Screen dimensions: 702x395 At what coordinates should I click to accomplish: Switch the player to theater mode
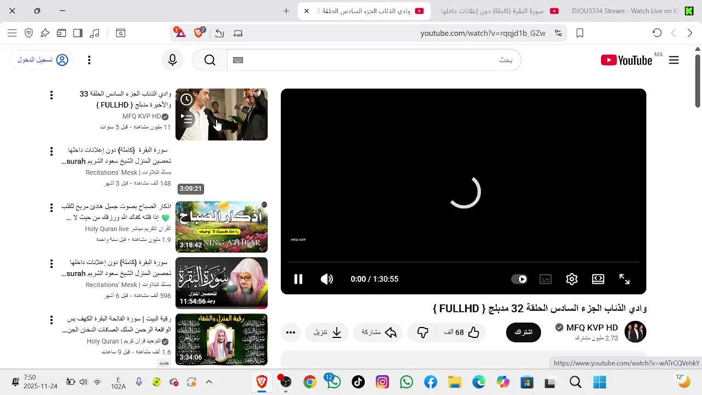pos(598,279)
